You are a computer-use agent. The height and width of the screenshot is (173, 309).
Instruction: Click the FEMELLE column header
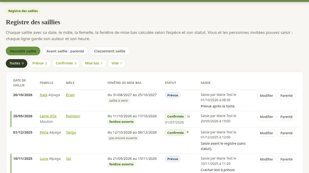[x=47, y=83]
